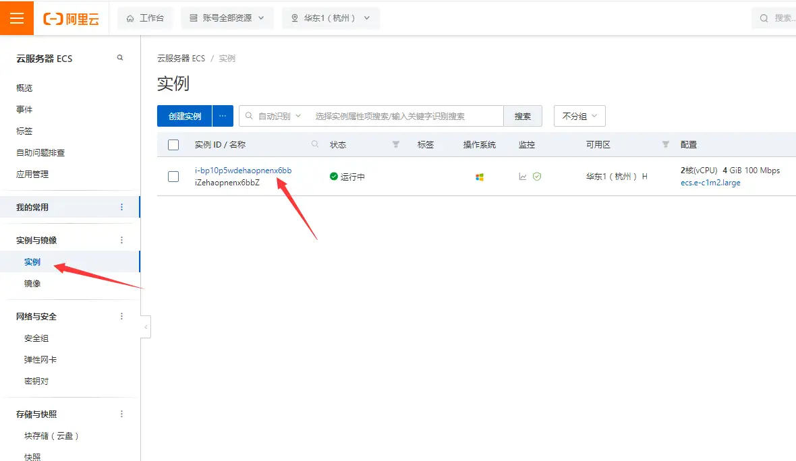Expand the 账号全部资源 dropdown

tap(227, 18)
